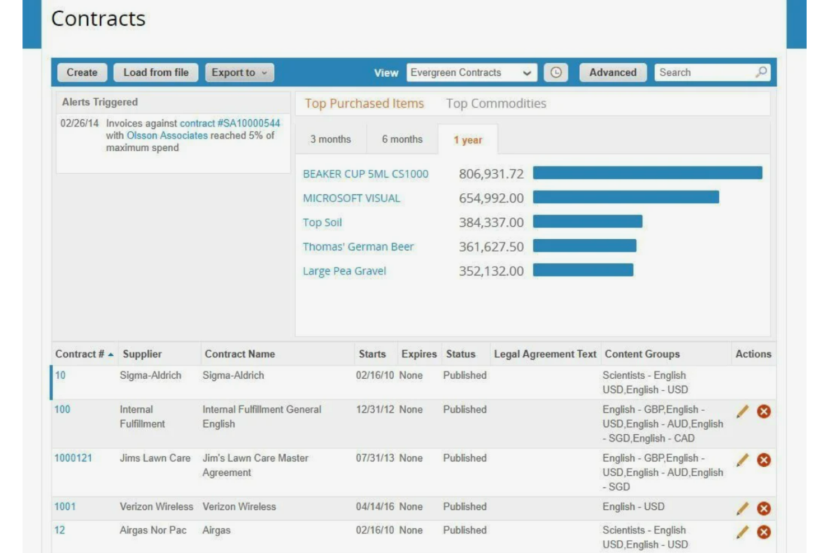The image size is (829, 553).
Task: Click the 654,992.00 amount value
Action: pyautogui.click(x=491, y=198)
